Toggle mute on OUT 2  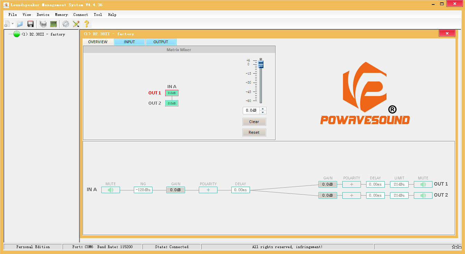pyautogui.click(x=423, y=195)
